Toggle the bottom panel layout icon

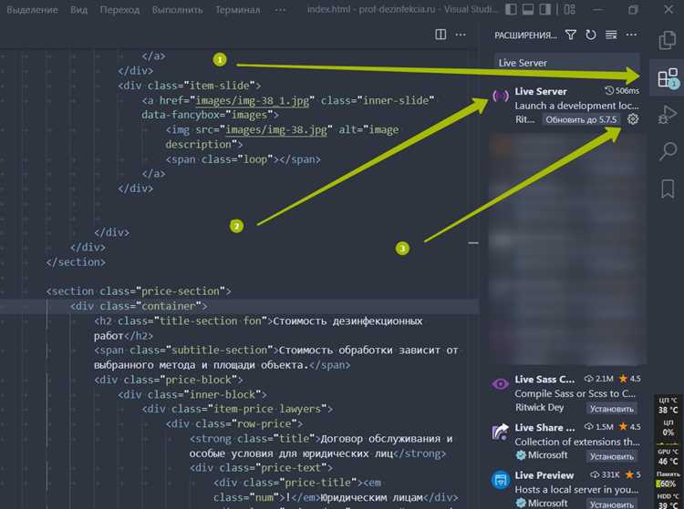pyautogui.click(x=528, y=9)
